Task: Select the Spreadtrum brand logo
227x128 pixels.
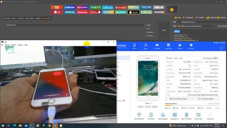Action: pyautogui.click(x=159, y=12)
